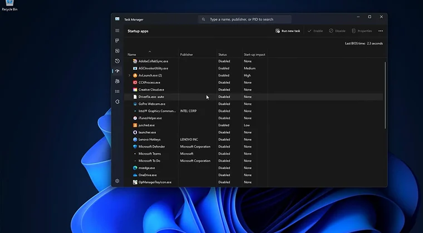Screen dimensions: 423x233
Task: Click the jusched.exe Java icon
Action: [135, 125]
